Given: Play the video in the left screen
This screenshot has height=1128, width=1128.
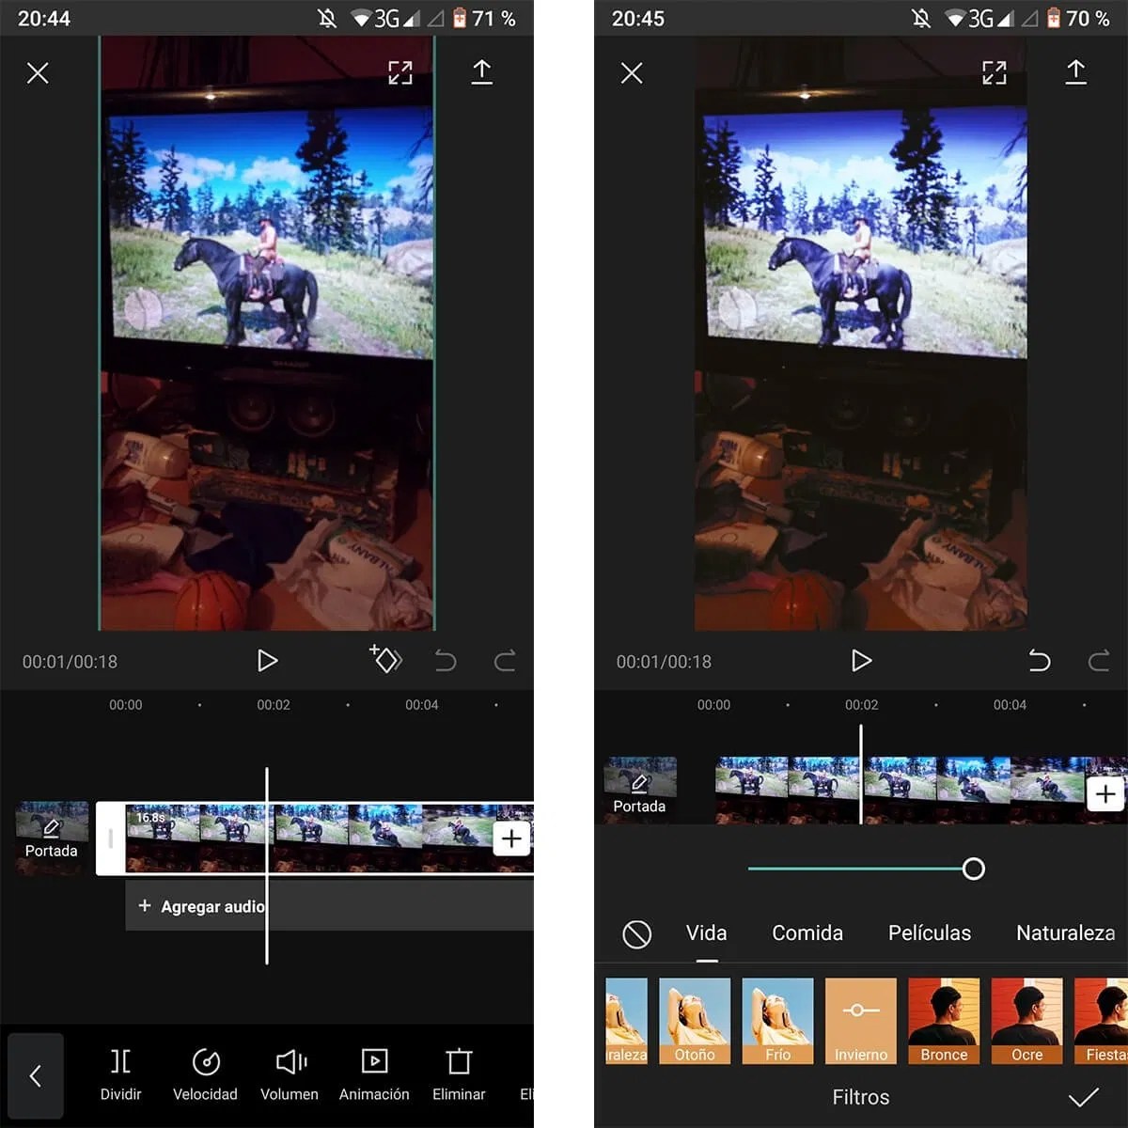Looking at the screenshot, I should click(267, 661).
